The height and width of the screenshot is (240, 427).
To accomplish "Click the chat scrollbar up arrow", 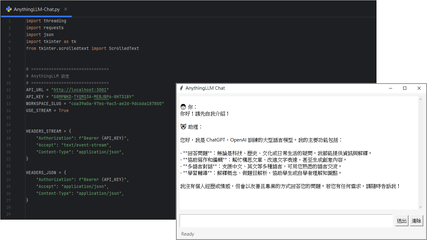I will 421,99.
